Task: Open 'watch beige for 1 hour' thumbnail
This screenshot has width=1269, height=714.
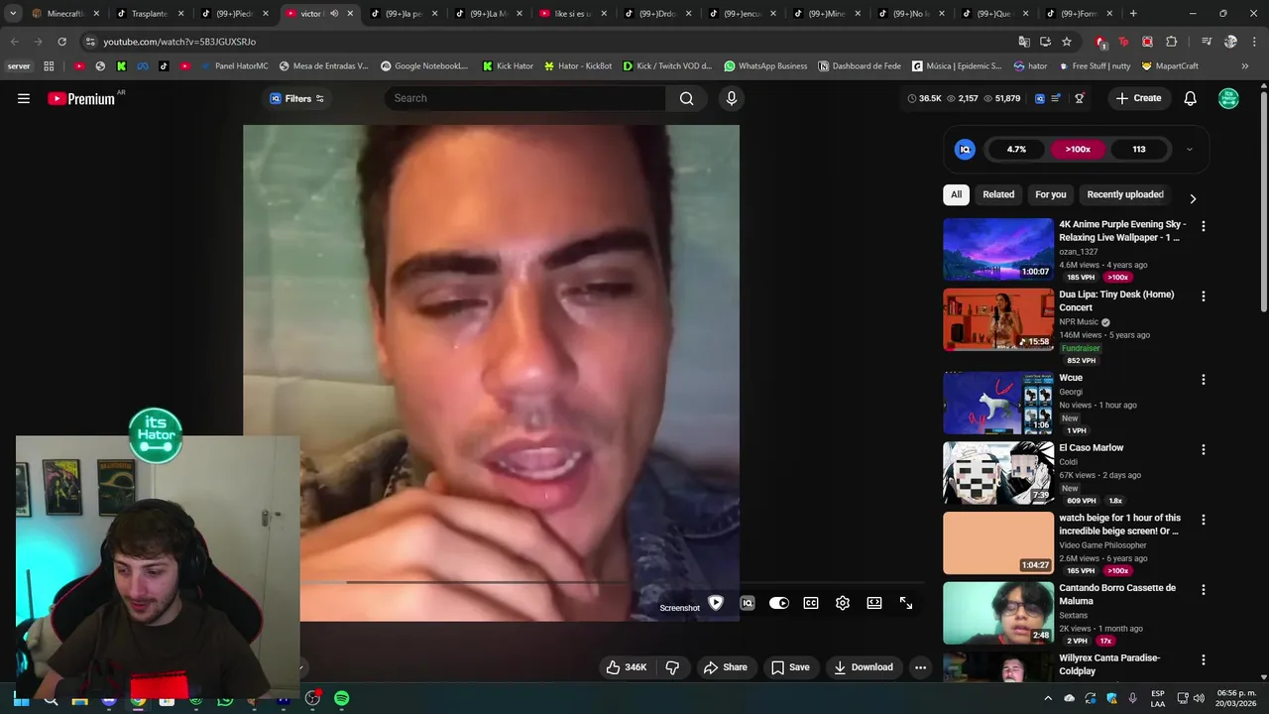Action: click(x=998, y=543)
